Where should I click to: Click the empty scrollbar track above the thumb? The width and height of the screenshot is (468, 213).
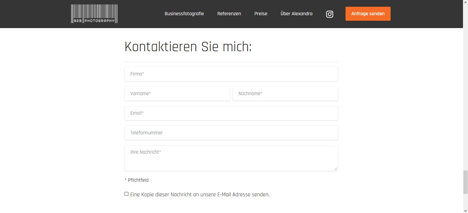465,88
